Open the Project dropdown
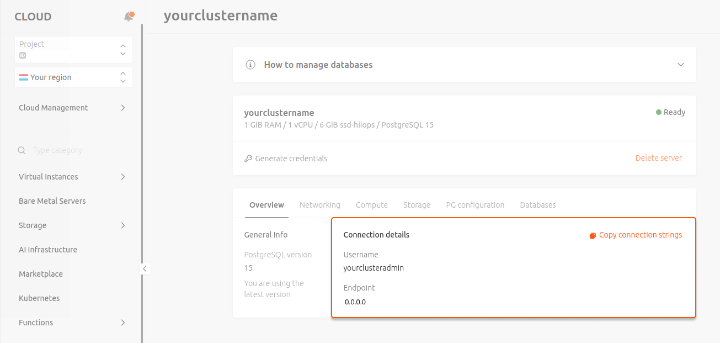 122,50
